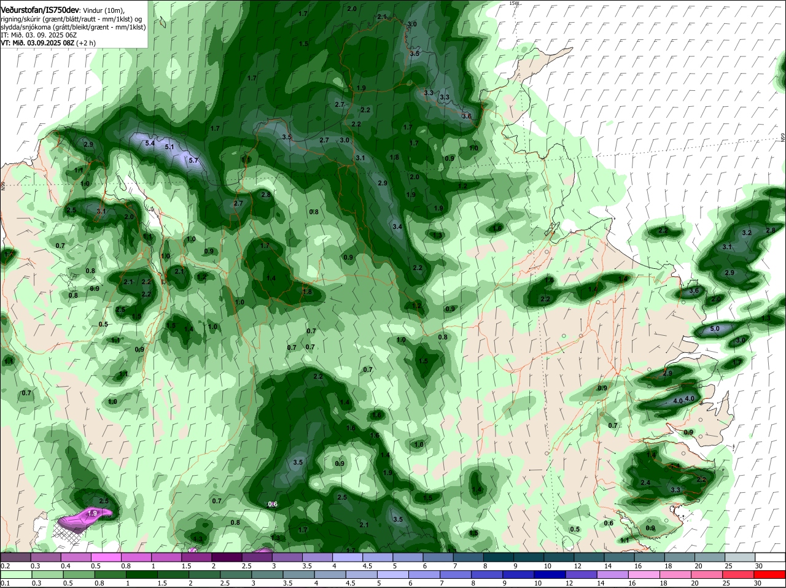Click the 3.2 precipitation value on the east side
This screenshot has height=588, width=786.
[747, 233]
